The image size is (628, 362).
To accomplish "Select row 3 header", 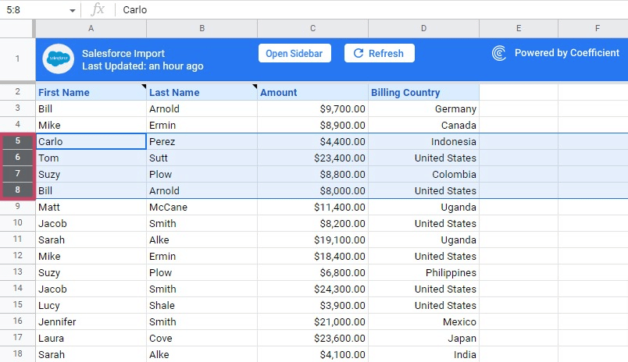I will pyautogui.click(x=17, y=108).
